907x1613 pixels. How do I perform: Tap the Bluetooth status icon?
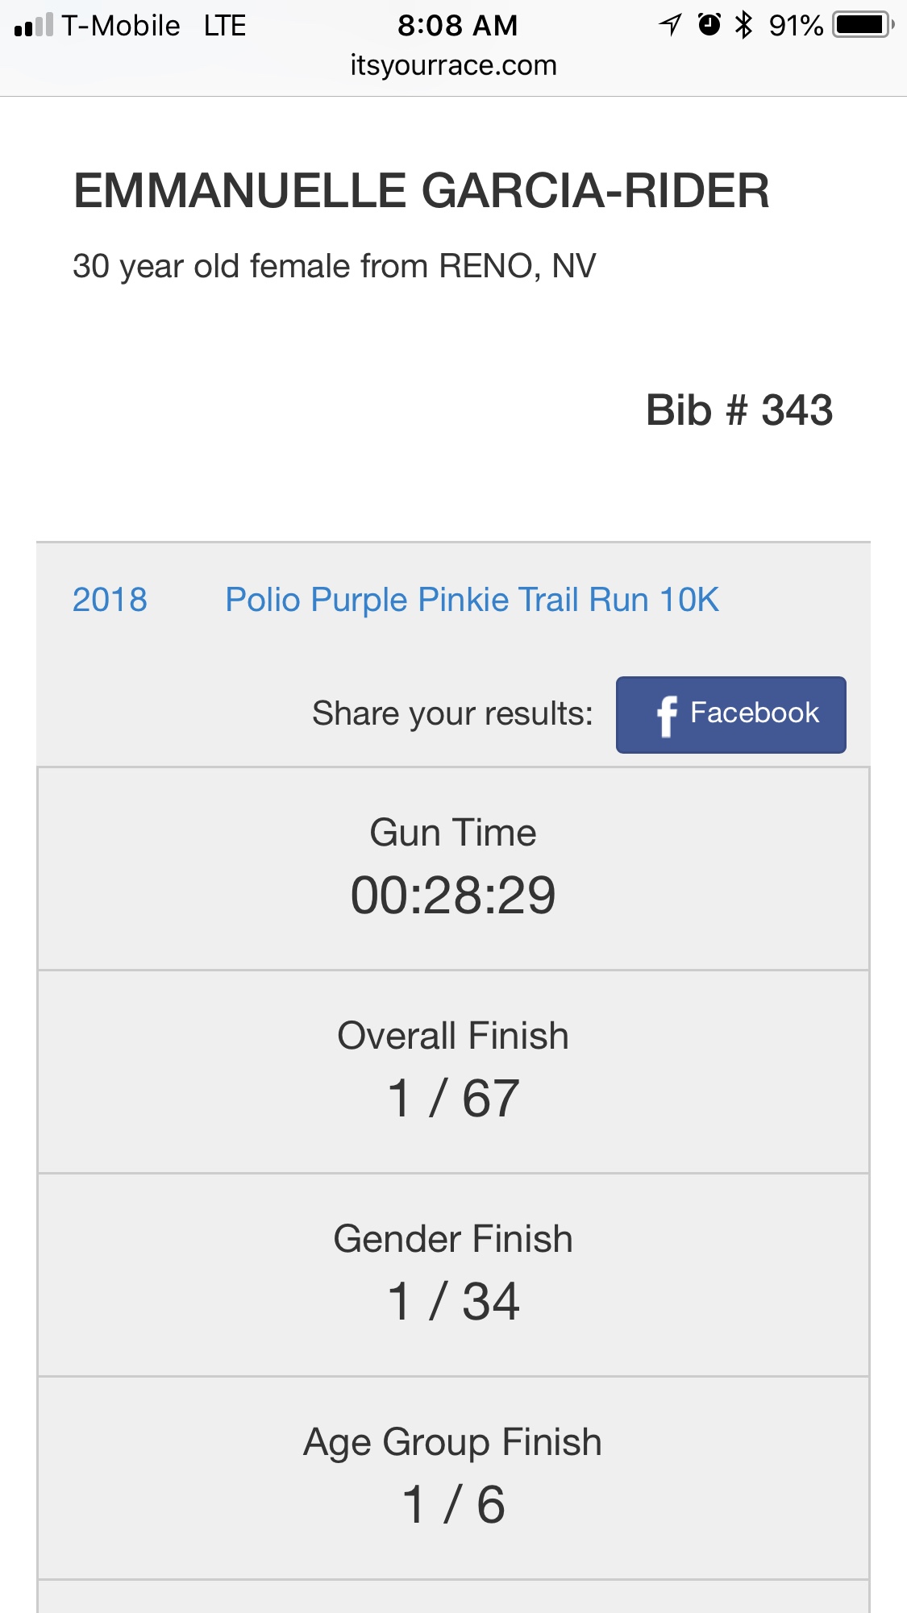[x=743, y=25]
